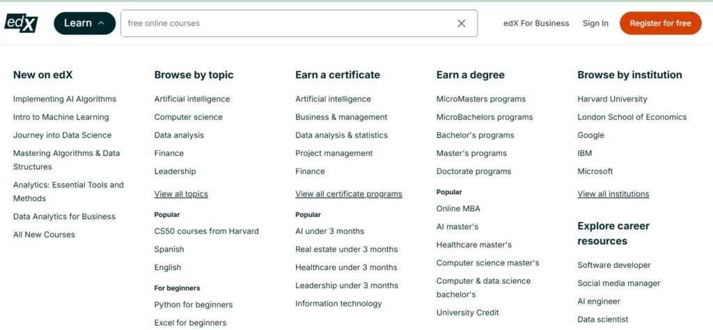713x330 pixels.
Task: Click View all institutions
Action: (613, 194)
